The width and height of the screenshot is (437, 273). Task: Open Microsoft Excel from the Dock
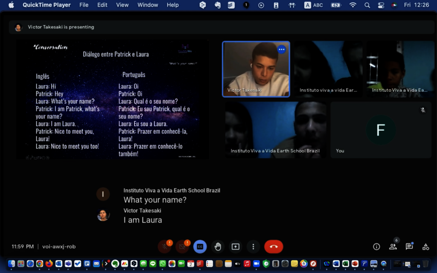346,264
